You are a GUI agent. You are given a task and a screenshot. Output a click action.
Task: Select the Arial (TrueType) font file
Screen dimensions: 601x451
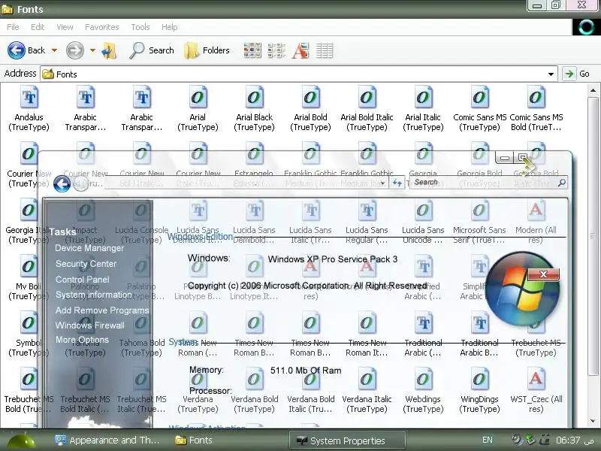pos(198,98)
